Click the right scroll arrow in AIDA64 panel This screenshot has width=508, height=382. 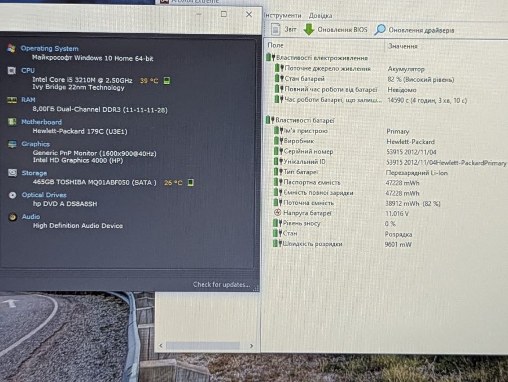click(x=251, y=346)
